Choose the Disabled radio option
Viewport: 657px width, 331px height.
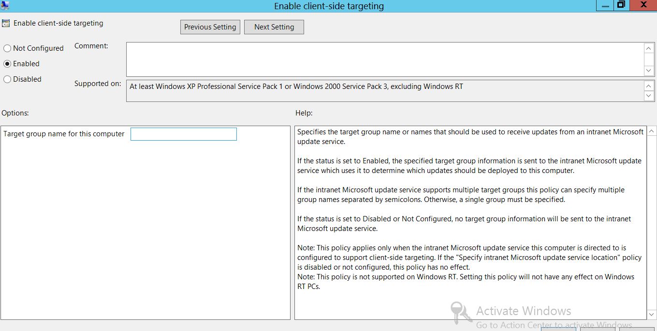click(7, 79)
